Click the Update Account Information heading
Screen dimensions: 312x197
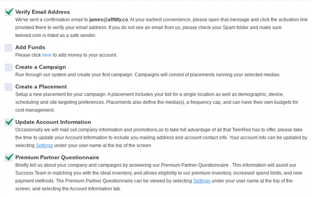click(53, 122)
